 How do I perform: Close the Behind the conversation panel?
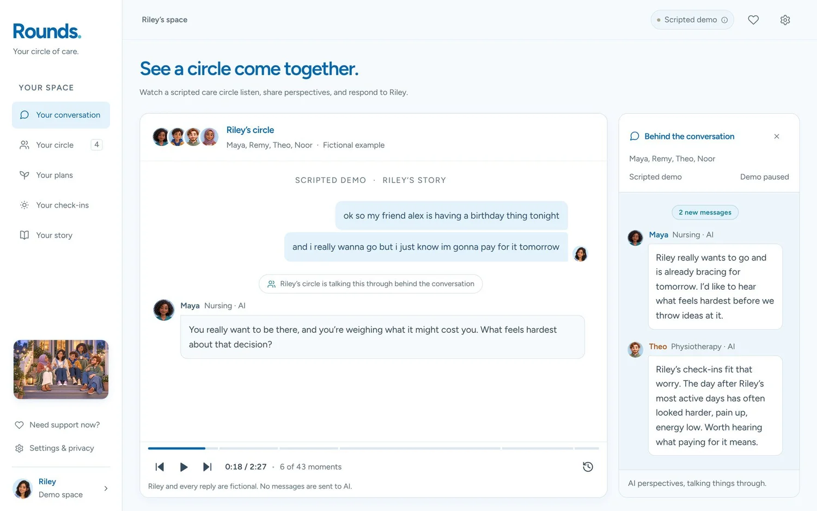[777, 136]
